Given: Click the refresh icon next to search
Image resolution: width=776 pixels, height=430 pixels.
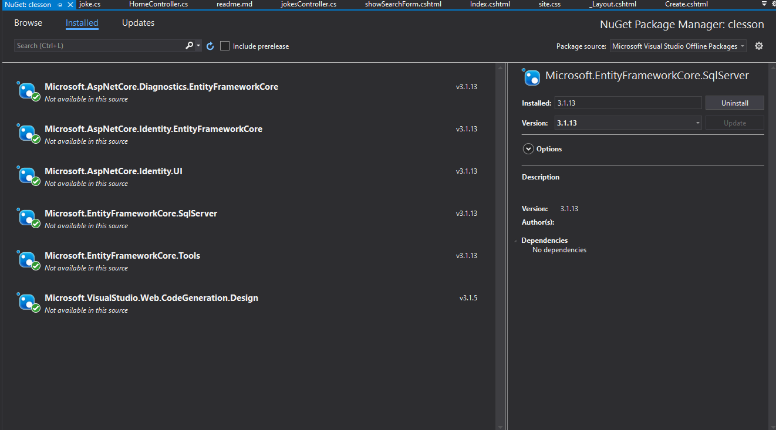Looking at the screenshot, I should (x=210, y=45).
